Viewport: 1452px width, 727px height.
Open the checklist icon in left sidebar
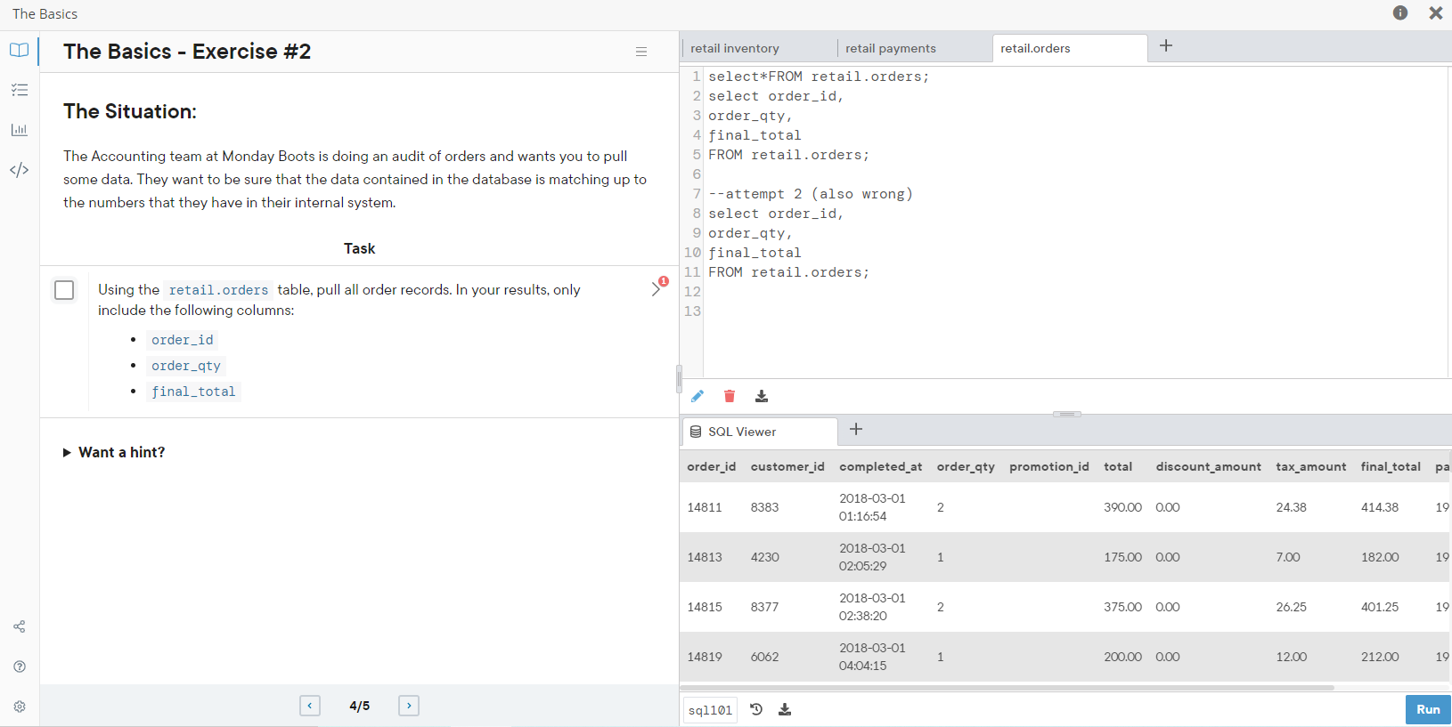click(x=20, y=90)
